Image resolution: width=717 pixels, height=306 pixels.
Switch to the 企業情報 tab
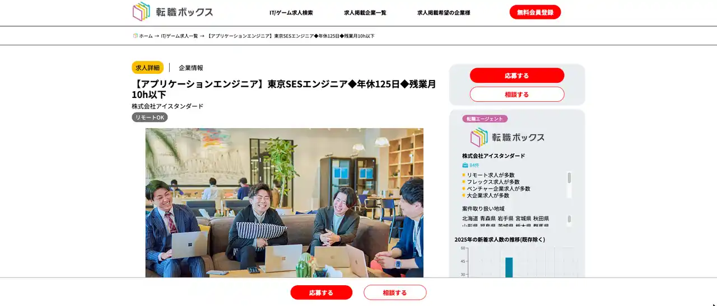point(191,68)
